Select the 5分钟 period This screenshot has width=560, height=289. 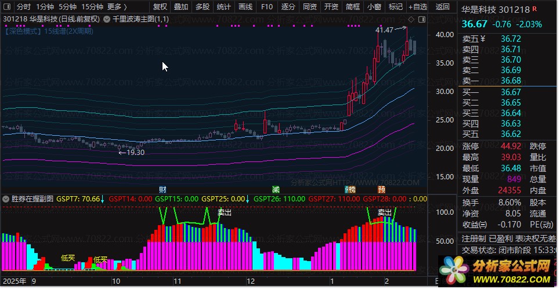coord(68,7)
